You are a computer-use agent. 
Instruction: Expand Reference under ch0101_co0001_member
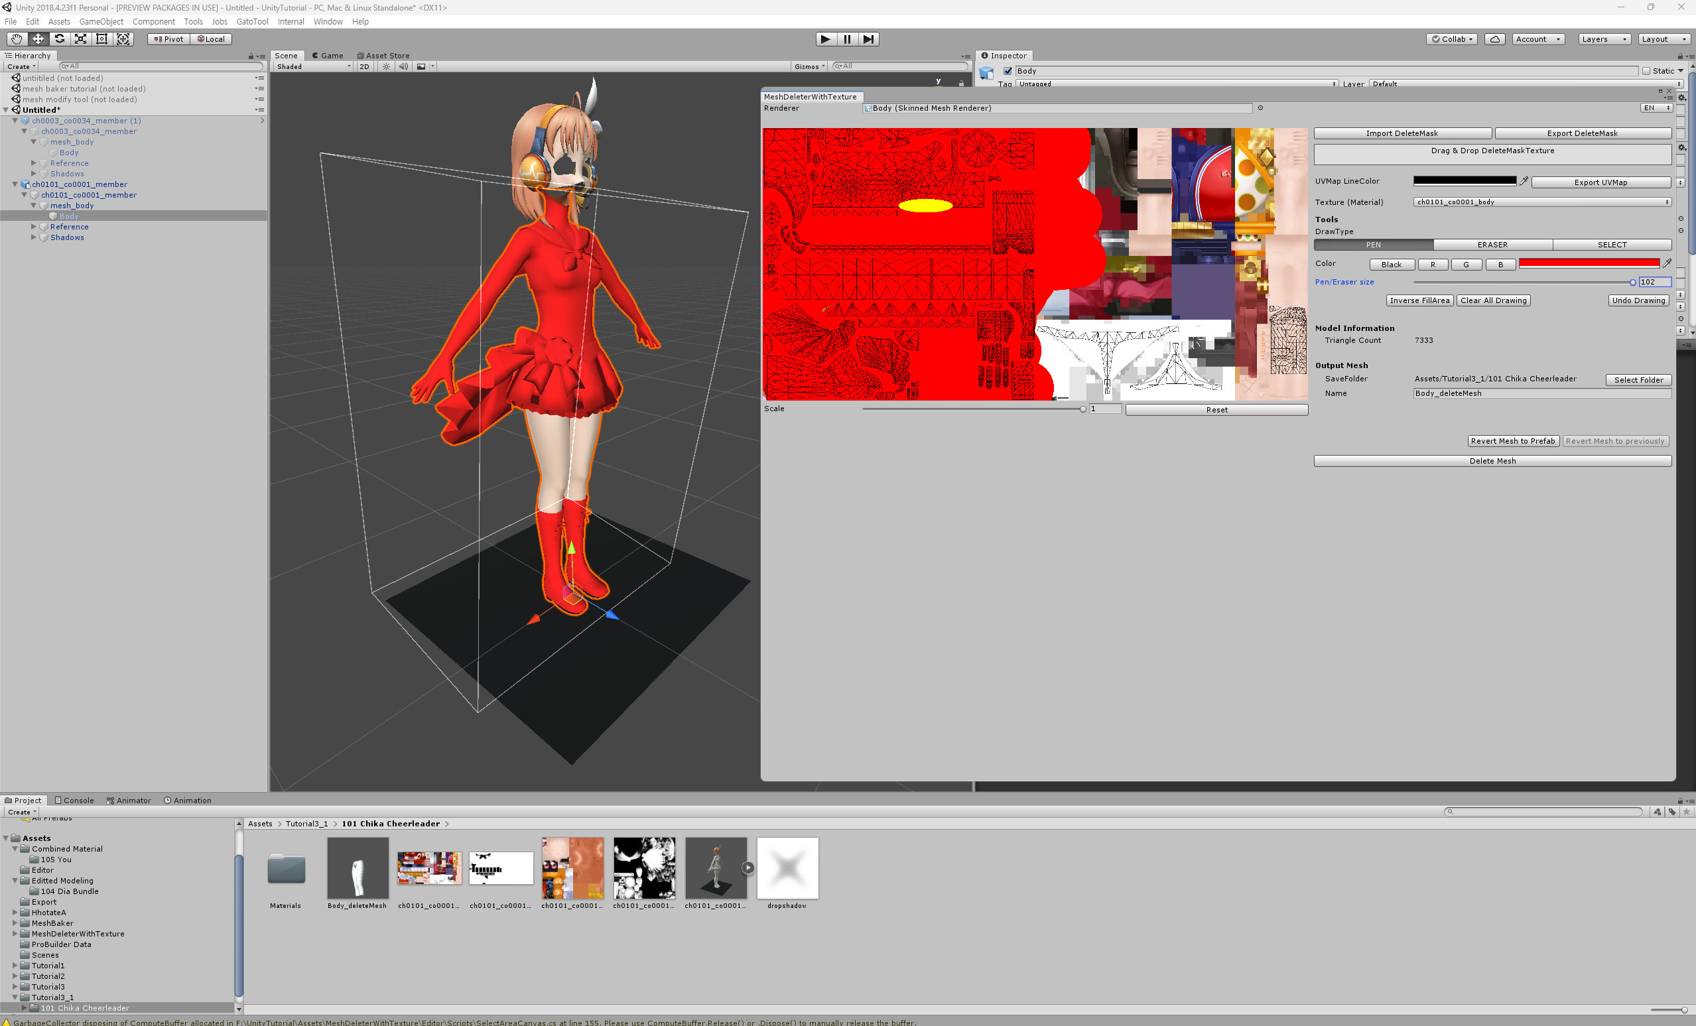click(34, 226)
